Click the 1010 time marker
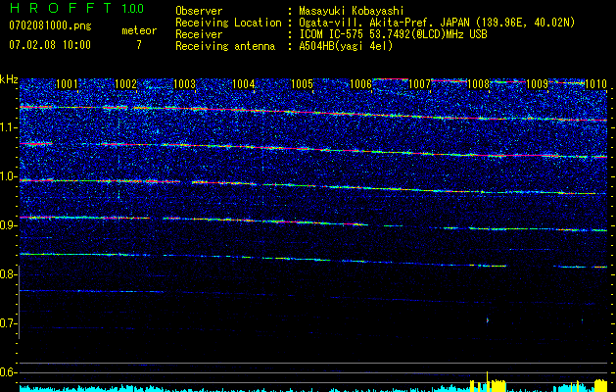The height and width of the screenshot is (392, 616). 596,84
